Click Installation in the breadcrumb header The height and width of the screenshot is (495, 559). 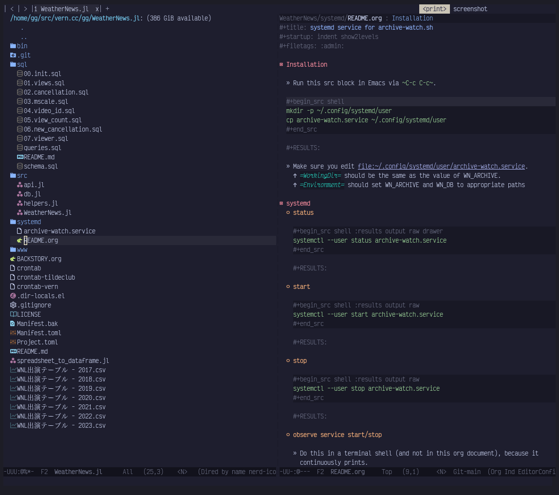412,18
